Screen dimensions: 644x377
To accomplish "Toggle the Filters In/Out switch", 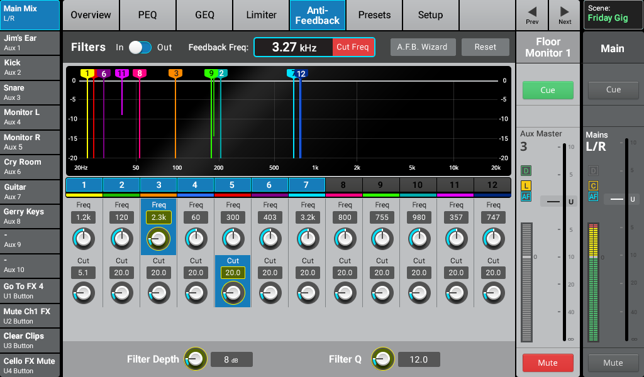I will (140, 47).
